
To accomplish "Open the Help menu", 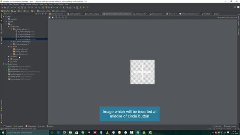I will point(66,4).
